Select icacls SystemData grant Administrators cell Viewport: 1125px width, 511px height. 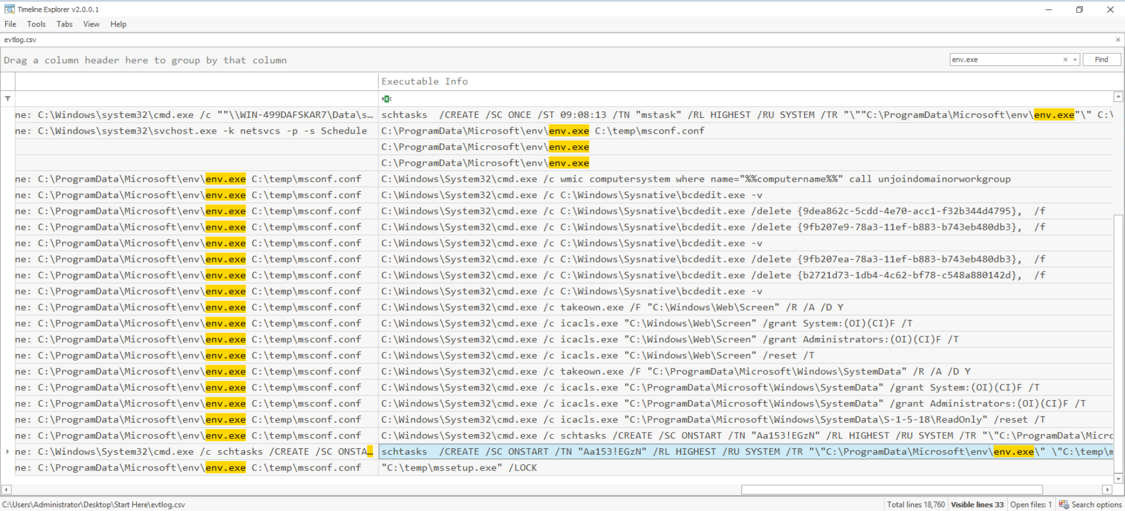[746, 404]
